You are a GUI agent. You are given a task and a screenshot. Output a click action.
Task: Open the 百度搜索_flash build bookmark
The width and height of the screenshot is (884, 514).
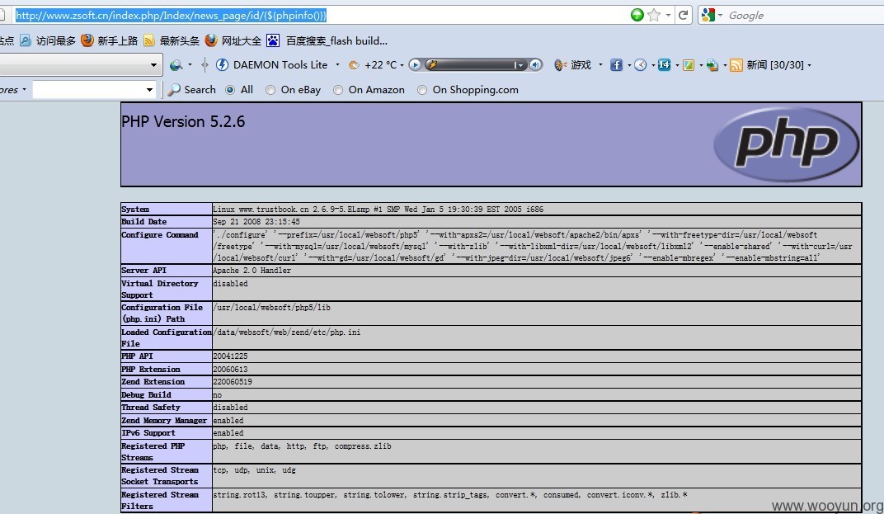(x=336, y=40)
